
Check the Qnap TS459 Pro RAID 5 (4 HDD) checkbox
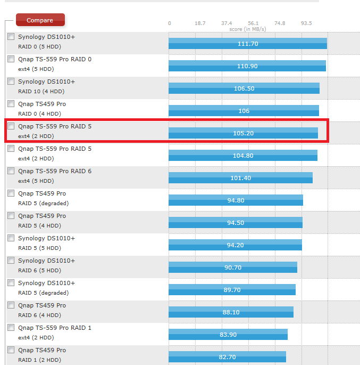click(11, 216)
